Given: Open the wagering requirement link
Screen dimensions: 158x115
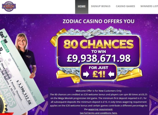Looking at the screenshot, I should point(100,109).
